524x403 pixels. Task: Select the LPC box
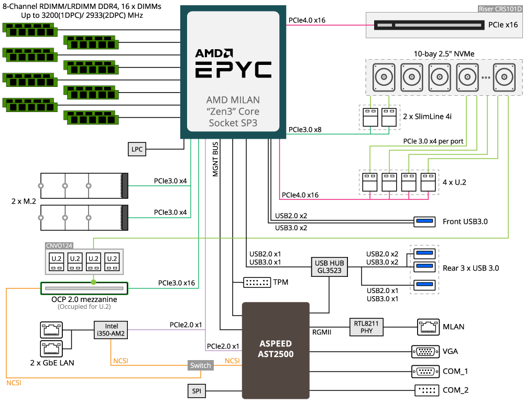click(137, 149)
